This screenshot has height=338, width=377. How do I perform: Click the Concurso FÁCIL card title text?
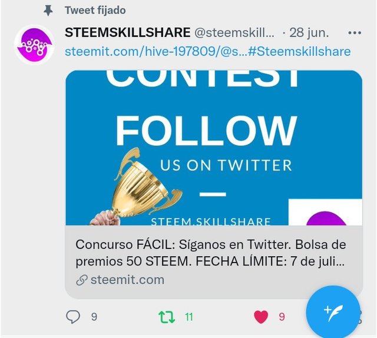pos(211,253)
